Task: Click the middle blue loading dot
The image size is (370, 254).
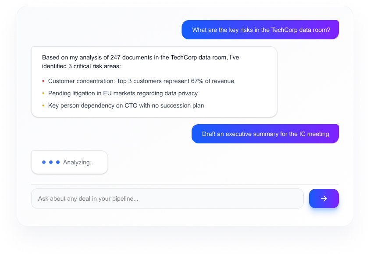Action: pos(51,162)
